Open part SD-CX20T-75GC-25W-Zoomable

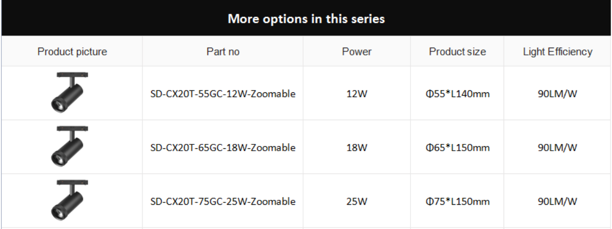pyautogui.click(x=223, y=201)
